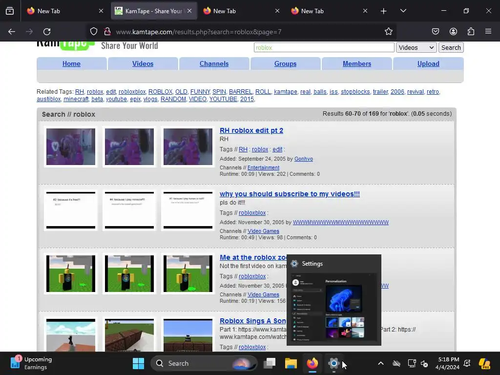Open the Home navigation tab
This screenshot has height=375, width=500.
click(71, 64)
